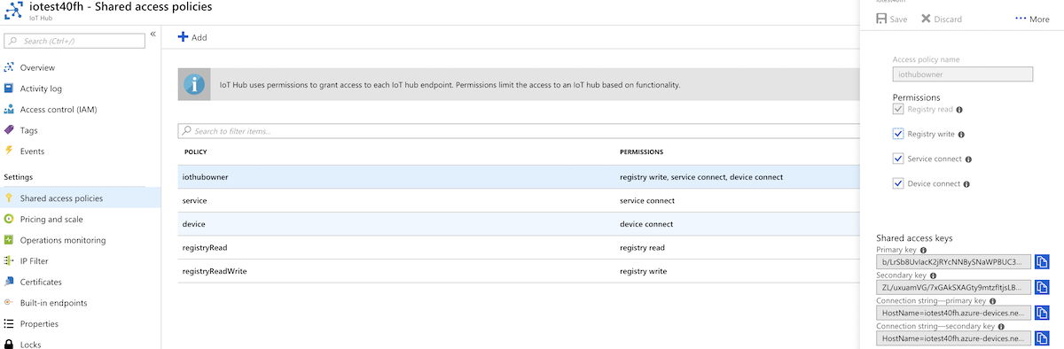Click the IoT Hub logo icon

coord(12,12)
